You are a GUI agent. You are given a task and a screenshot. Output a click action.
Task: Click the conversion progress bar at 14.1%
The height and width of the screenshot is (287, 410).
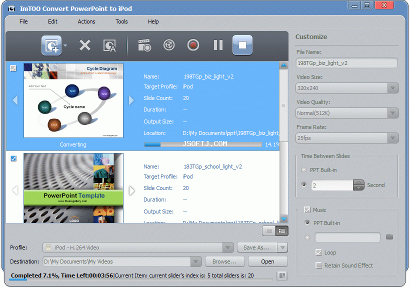click(203, 144)
